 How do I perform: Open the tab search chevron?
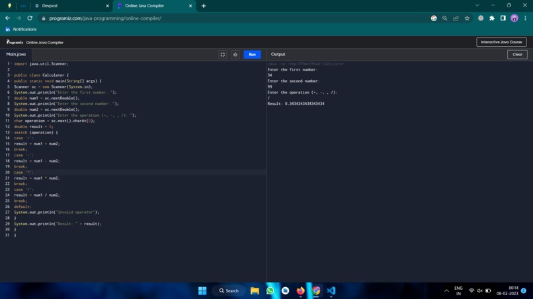[477, 5]
